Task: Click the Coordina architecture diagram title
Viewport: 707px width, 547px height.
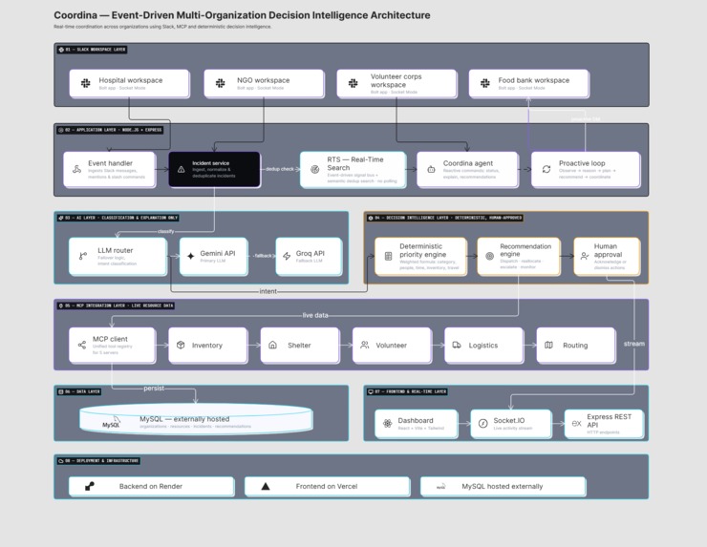Action: tap(242, 15)
